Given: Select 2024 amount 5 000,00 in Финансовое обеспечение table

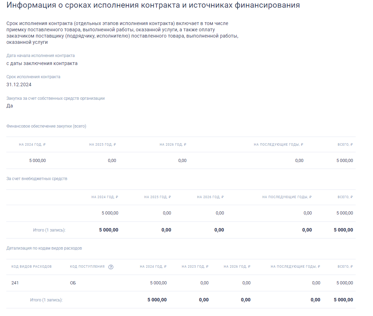Looking at the screenshot, I should coord(37,161).
